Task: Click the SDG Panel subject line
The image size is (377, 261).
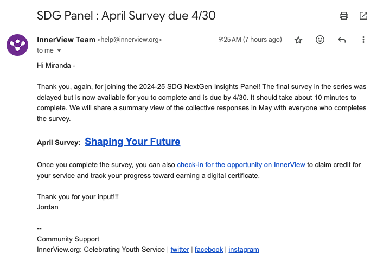Action: (x=126, y=15)
